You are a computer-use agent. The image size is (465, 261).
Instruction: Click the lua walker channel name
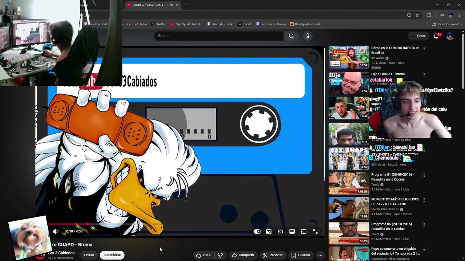coord(377,58)
